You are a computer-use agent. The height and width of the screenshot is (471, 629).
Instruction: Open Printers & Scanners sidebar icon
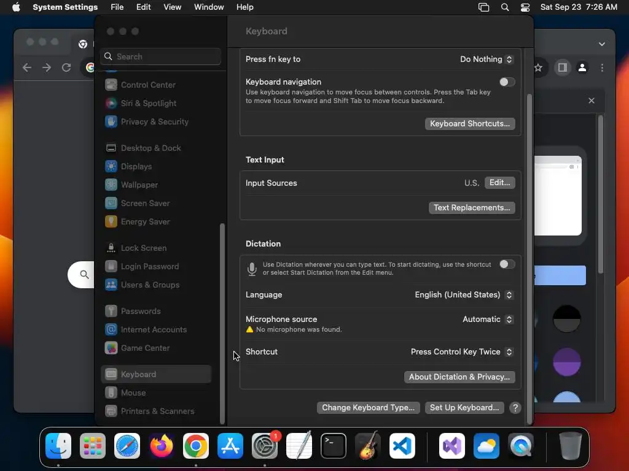tap(111, 412)
